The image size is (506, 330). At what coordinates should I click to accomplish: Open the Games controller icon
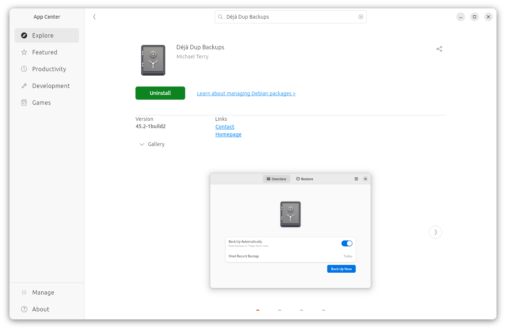click(x=24, y=102)
